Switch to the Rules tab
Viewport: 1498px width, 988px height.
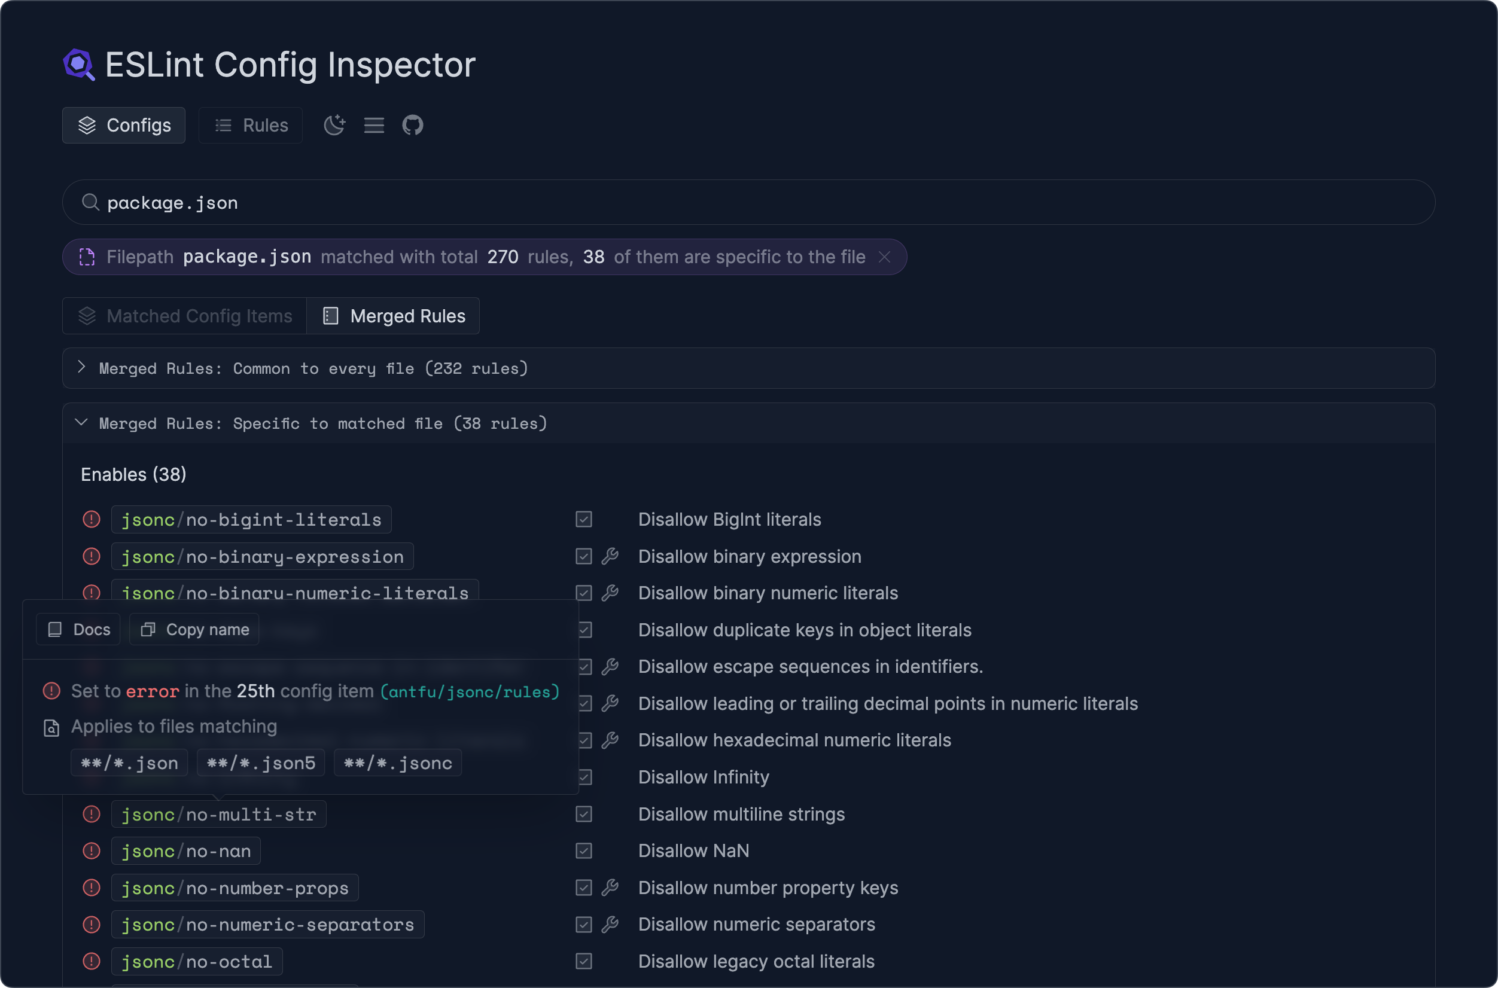tap(250, 125)
